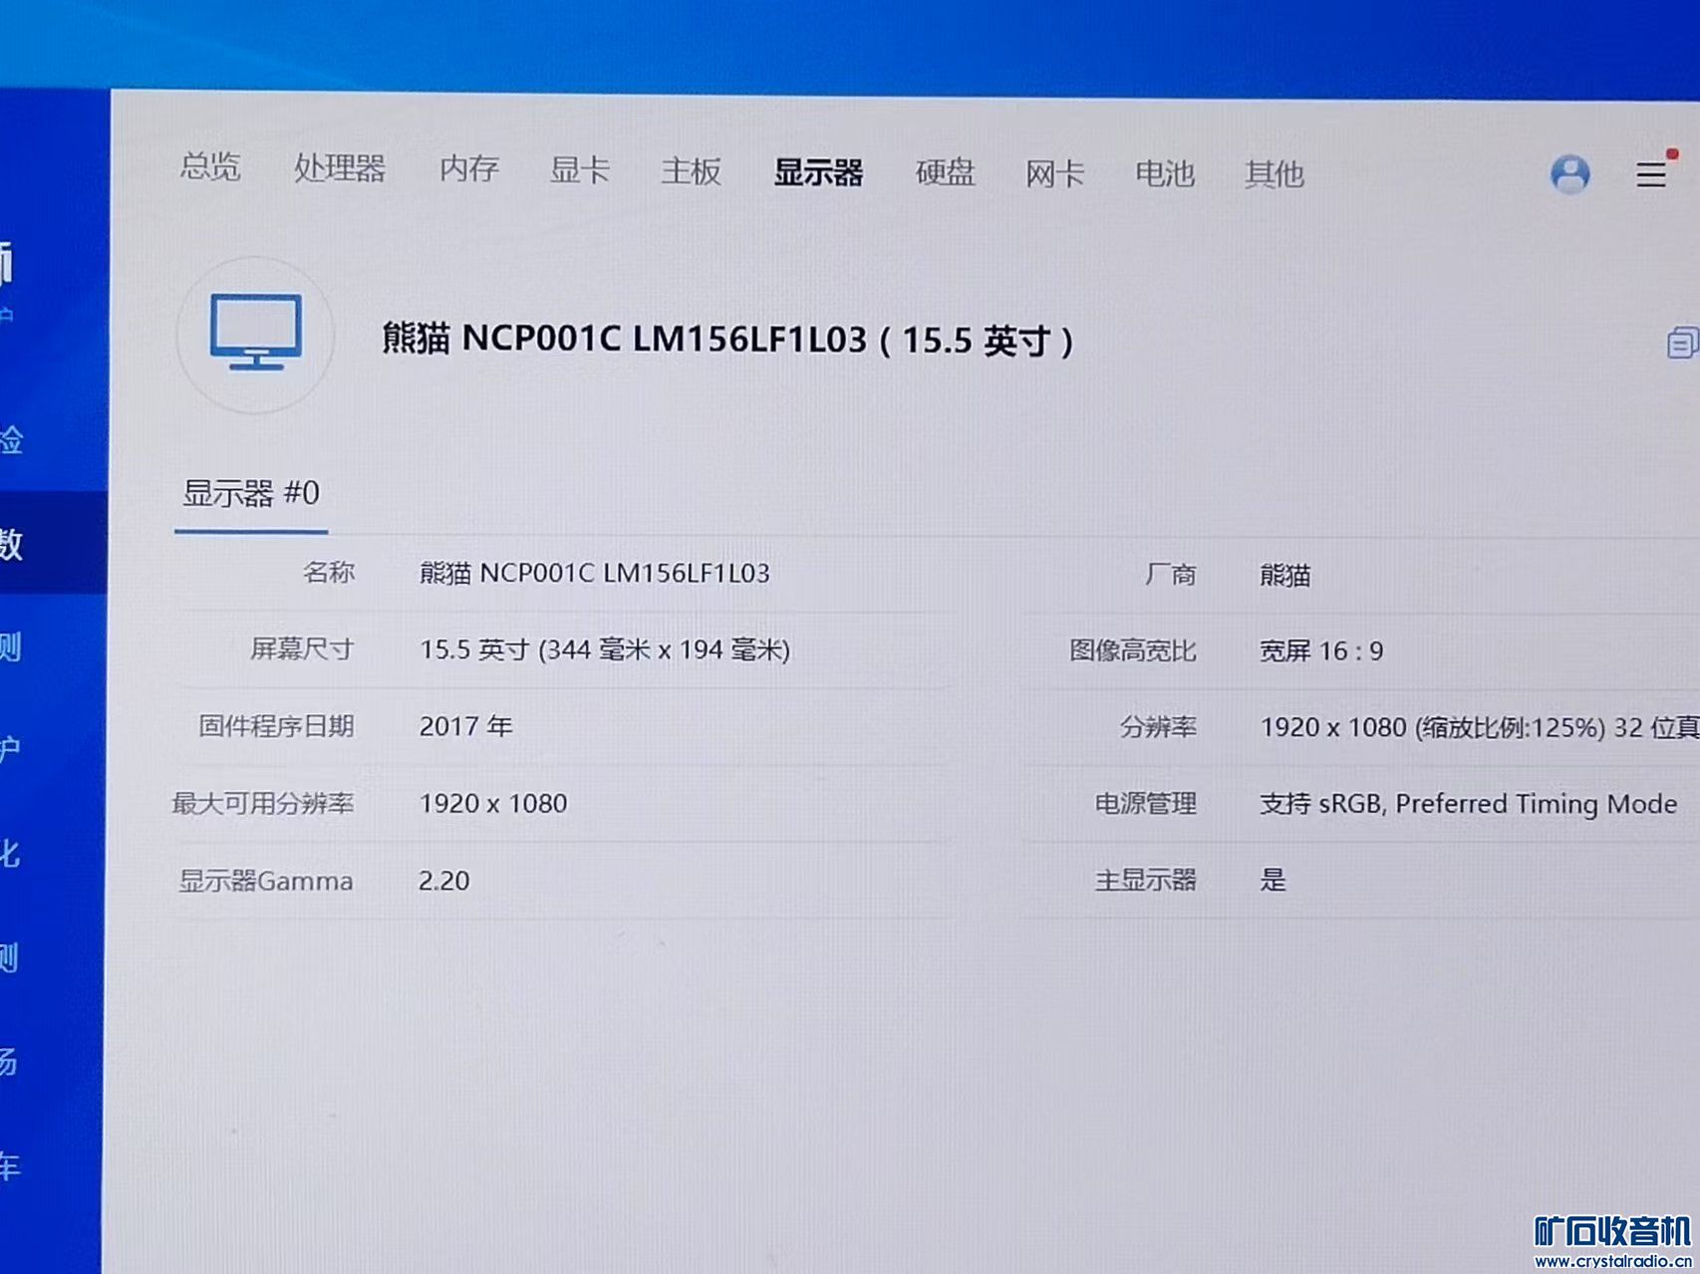Click primary display value 是
The width and height of the screenshot is (1700, 1274).
point(1273,880)
